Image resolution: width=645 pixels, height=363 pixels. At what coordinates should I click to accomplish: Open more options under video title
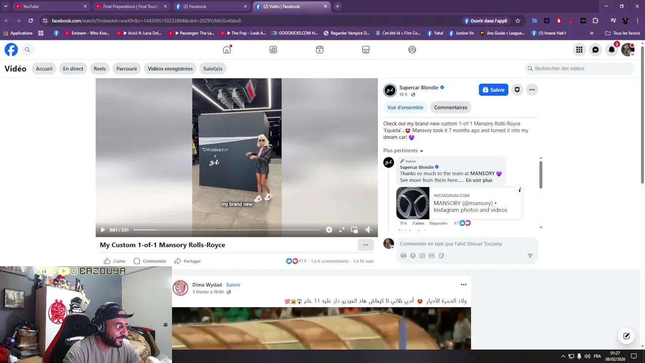coord(365,245)
